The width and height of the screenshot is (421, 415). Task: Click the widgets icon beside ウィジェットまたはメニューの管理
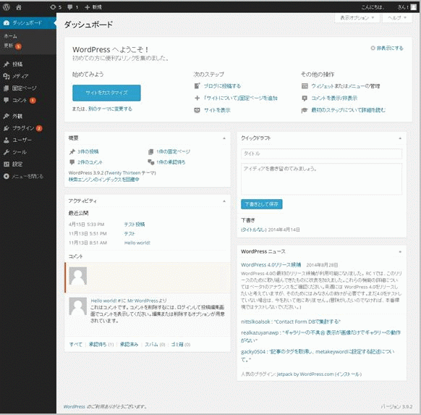click(x=305, y=86)
